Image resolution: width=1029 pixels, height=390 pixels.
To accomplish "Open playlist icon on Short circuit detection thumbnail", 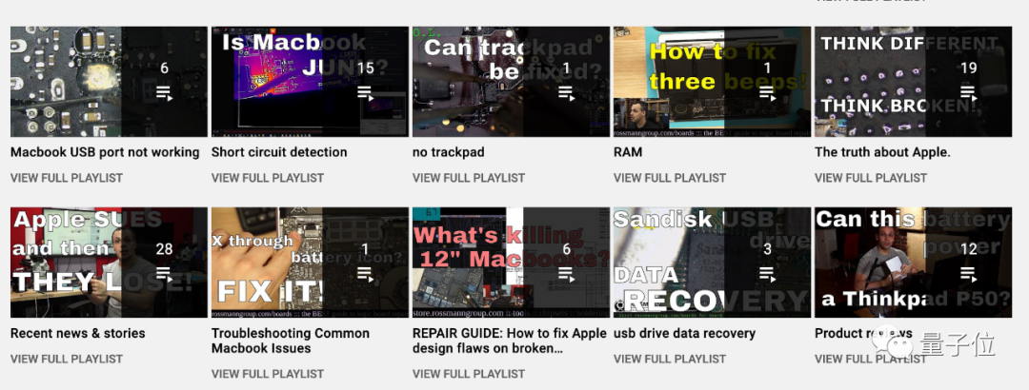I will point(365,93).
